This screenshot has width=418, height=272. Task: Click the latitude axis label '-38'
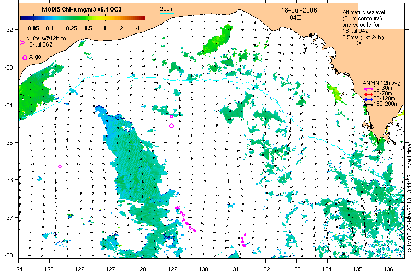coord(8,255)
